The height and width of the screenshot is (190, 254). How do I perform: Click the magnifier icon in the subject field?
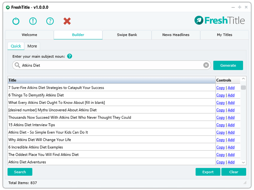(17, 65)
